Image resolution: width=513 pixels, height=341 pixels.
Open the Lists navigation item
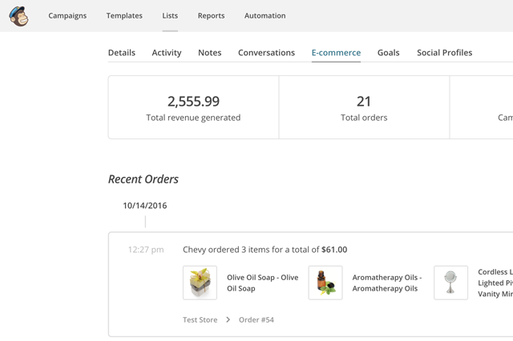(170, 16)
